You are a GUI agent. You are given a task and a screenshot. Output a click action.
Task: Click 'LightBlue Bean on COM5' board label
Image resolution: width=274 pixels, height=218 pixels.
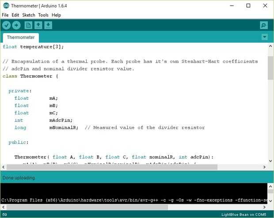244,214
